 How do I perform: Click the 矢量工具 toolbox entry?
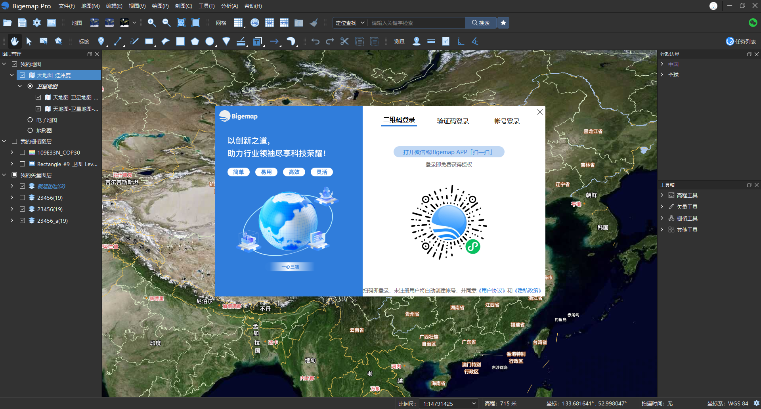[x=687, y=206]
